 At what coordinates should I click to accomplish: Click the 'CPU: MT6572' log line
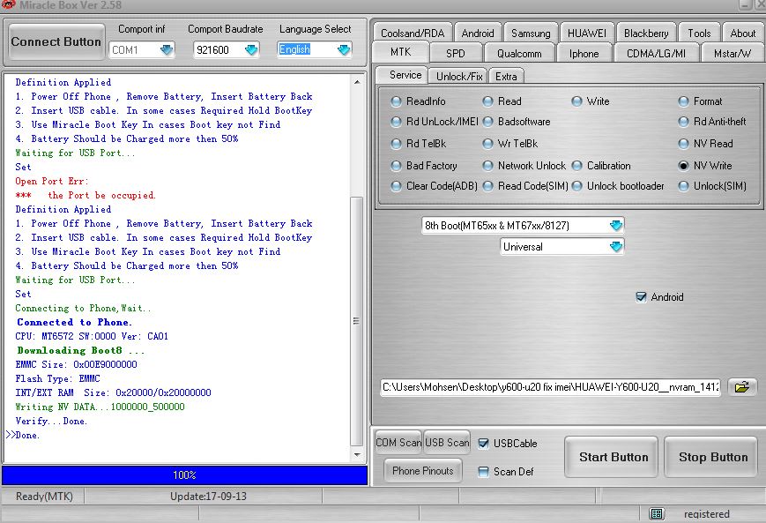point(92,336)
